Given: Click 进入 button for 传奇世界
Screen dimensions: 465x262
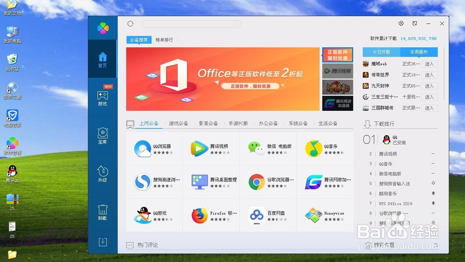Looking at the screenshot, I should (429, 75).
